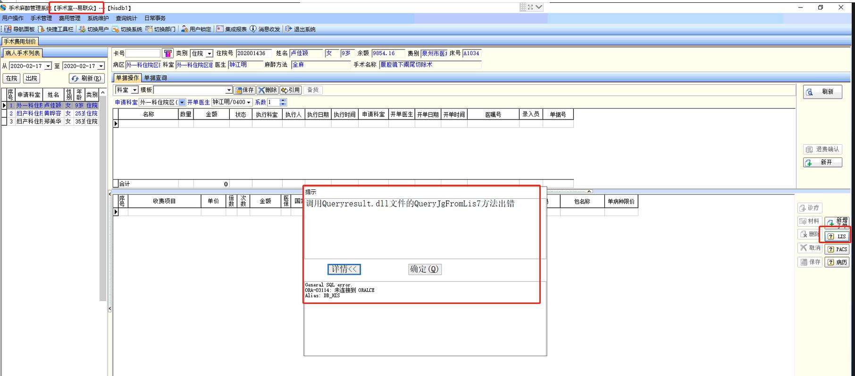Click the 新开 new order button

point(822,162)
